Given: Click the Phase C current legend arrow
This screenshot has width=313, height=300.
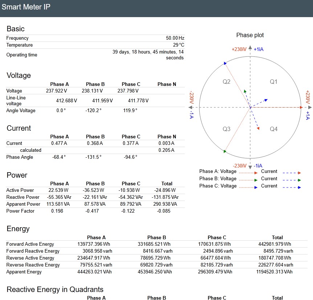Looking at the screenshot, I should (x=292, y=187).
